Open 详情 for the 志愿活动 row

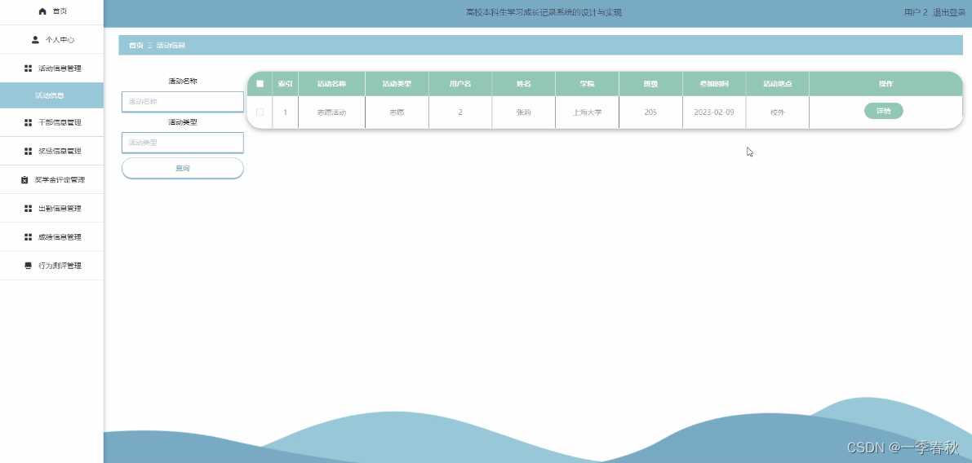click(883, 112)
